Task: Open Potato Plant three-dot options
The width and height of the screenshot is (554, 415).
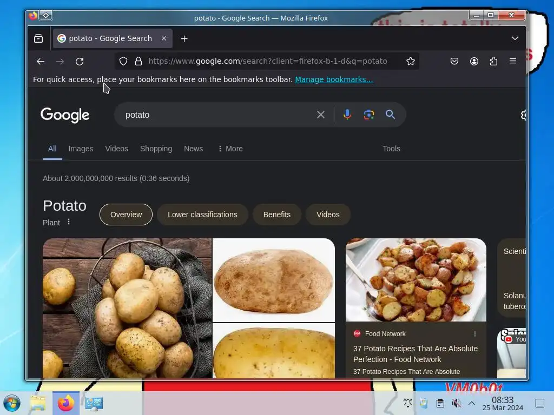Action: coord(69,222)
